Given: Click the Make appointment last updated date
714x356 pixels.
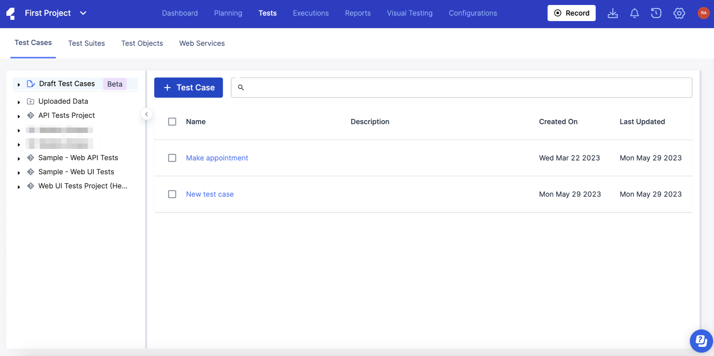Looking at the screenshot, I should click(650, 158).
